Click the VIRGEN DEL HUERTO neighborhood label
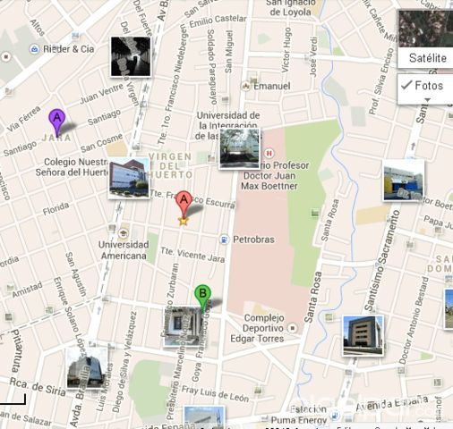Viewport: 453px width, 429px height. coord(171,165)
